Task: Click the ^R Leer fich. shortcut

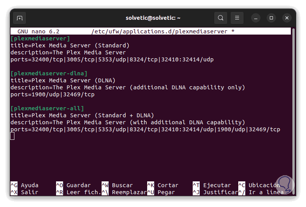Action: tap(79, 192)
